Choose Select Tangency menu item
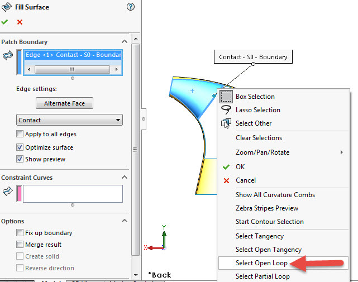 [x=260, y=236]
